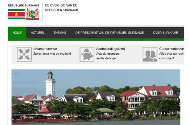Screen dimensions: 189x125
Task: Click the eKlantenservice title link
Action: 45,49
